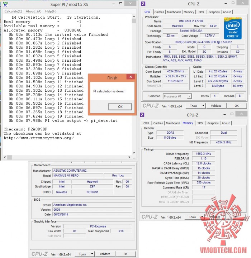Switch to the About tab in the top CPU-Z window
This screenshot has width=251, height=258.
[x=227, y=12]
